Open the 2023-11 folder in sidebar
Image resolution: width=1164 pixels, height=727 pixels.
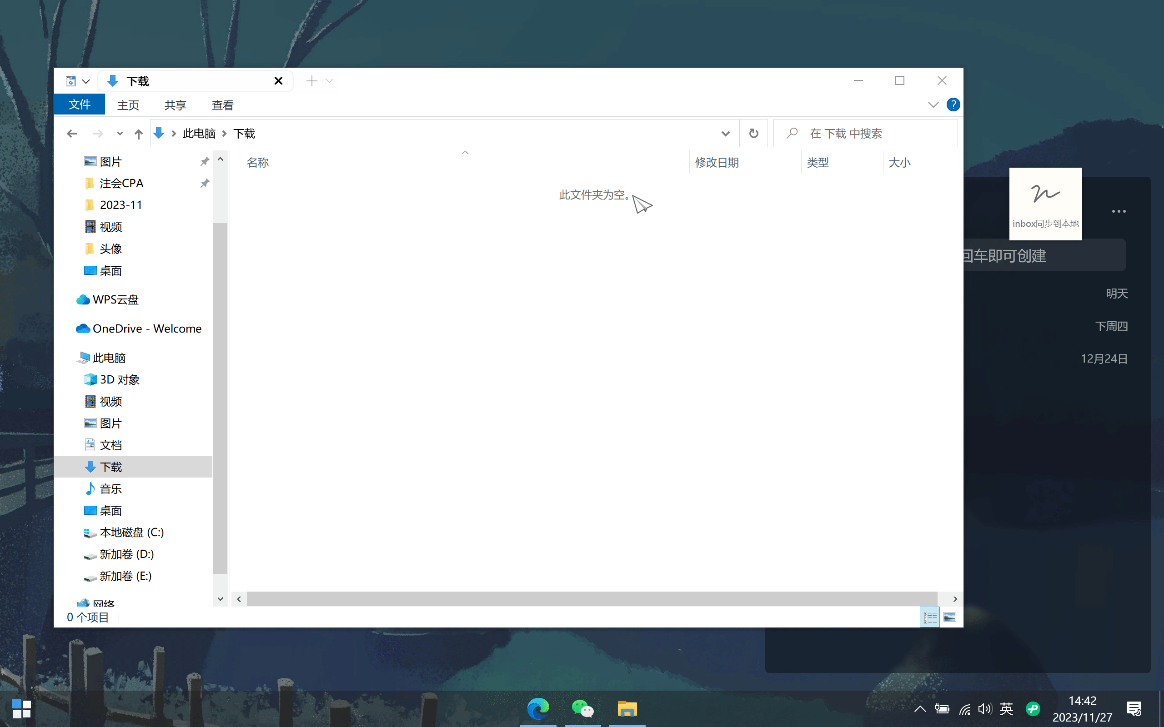(121, 205)
